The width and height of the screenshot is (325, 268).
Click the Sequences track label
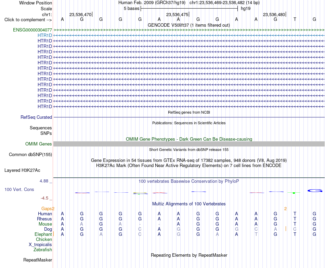coord(41,128)
